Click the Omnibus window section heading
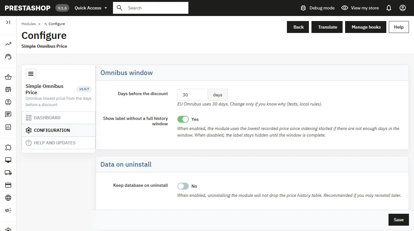The height and width of the screenshot is (231, 414). [126, 73]
